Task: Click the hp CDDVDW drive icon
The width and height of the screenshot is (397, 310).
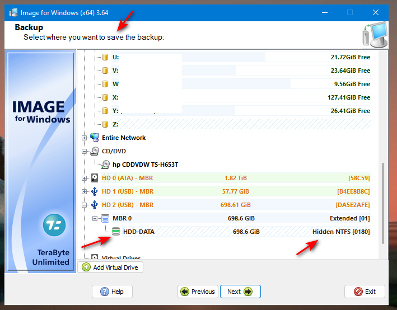Action: [x=105, y=165]
